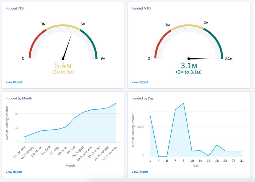Click the Funded MTD chart title

pyautogui.click(x=141, y=8)
